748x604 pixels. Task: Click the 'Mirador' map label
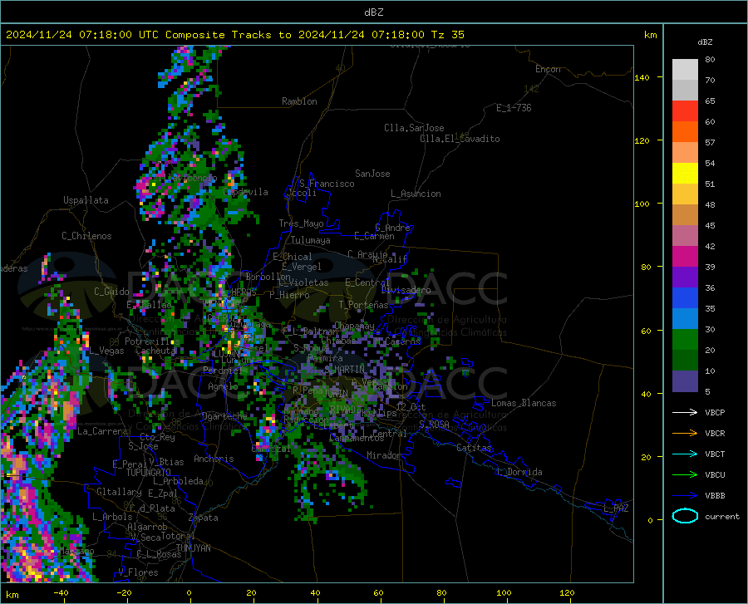[384, 455]
